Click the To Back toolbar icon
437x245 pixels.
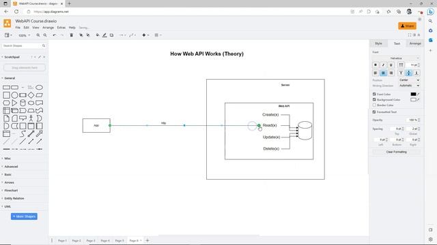[88, 35]
